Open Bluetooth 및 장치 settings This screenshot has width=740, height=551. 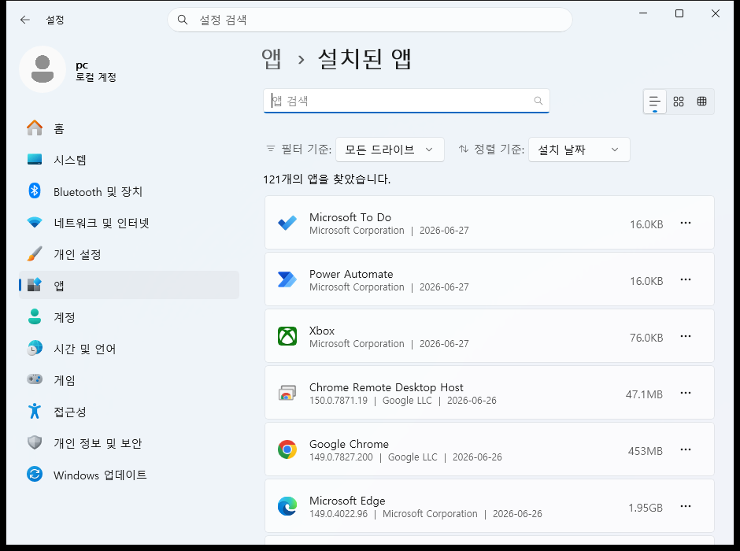tap(129, 191)
